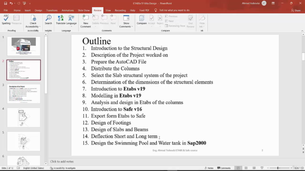Select slide 1 thumbnail
The image size is (305, 171).
click(x=23, y=46)
